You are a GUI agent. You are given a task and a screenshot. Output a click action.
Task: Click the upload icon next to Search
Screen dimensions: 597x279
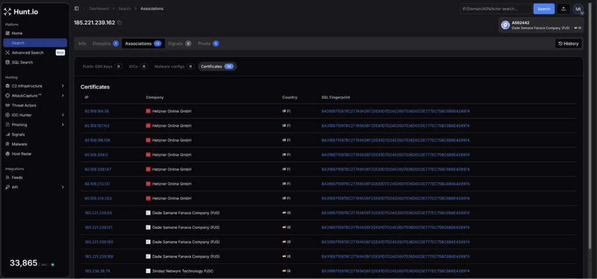563,9
